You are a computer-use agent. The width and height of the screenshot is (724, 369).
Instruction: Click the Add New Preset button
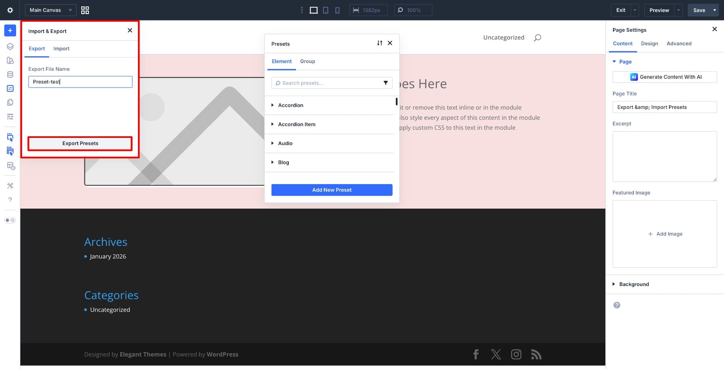coord(331,190)
